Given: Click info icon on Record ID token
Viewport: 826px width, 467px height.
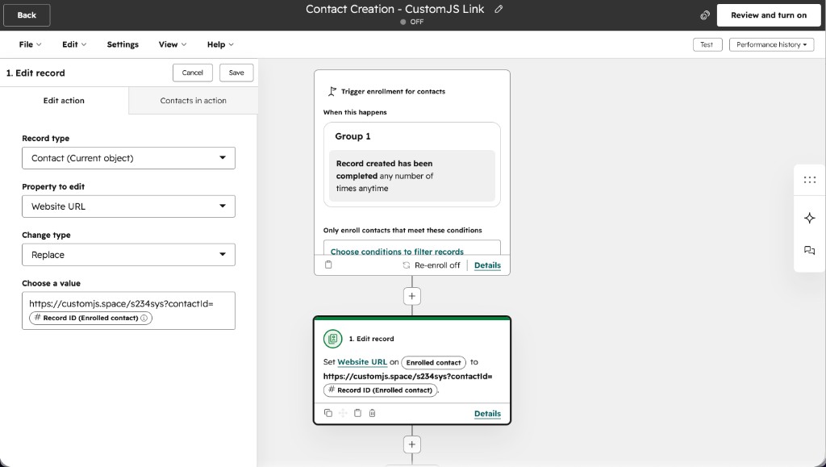Looking at the screenshot, I should coord(144,318).
